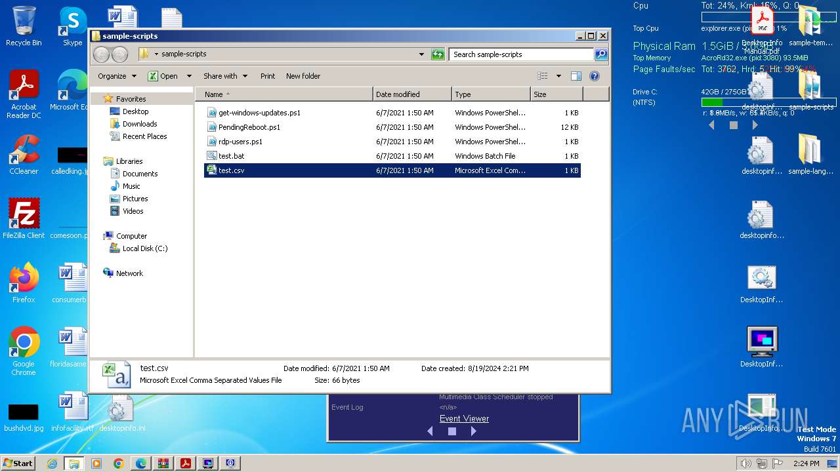Viewport: 840px width, 472px height.
Task: Expand the address bar history dropdown
Action: (x=421, y=54)
